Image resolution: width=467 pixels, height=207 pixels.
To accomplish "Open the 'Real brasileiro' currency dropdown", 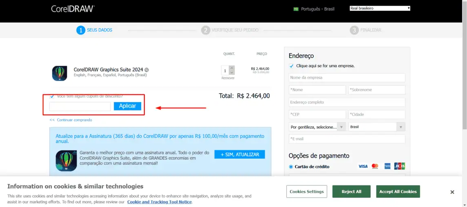I will coord(380,8).
